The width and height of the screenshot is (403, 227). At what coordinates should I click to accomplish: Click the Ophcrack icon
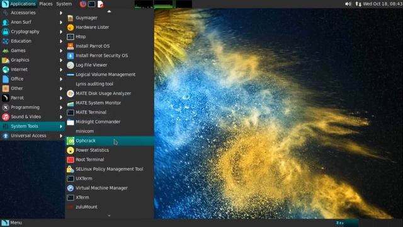click(70, 141)
